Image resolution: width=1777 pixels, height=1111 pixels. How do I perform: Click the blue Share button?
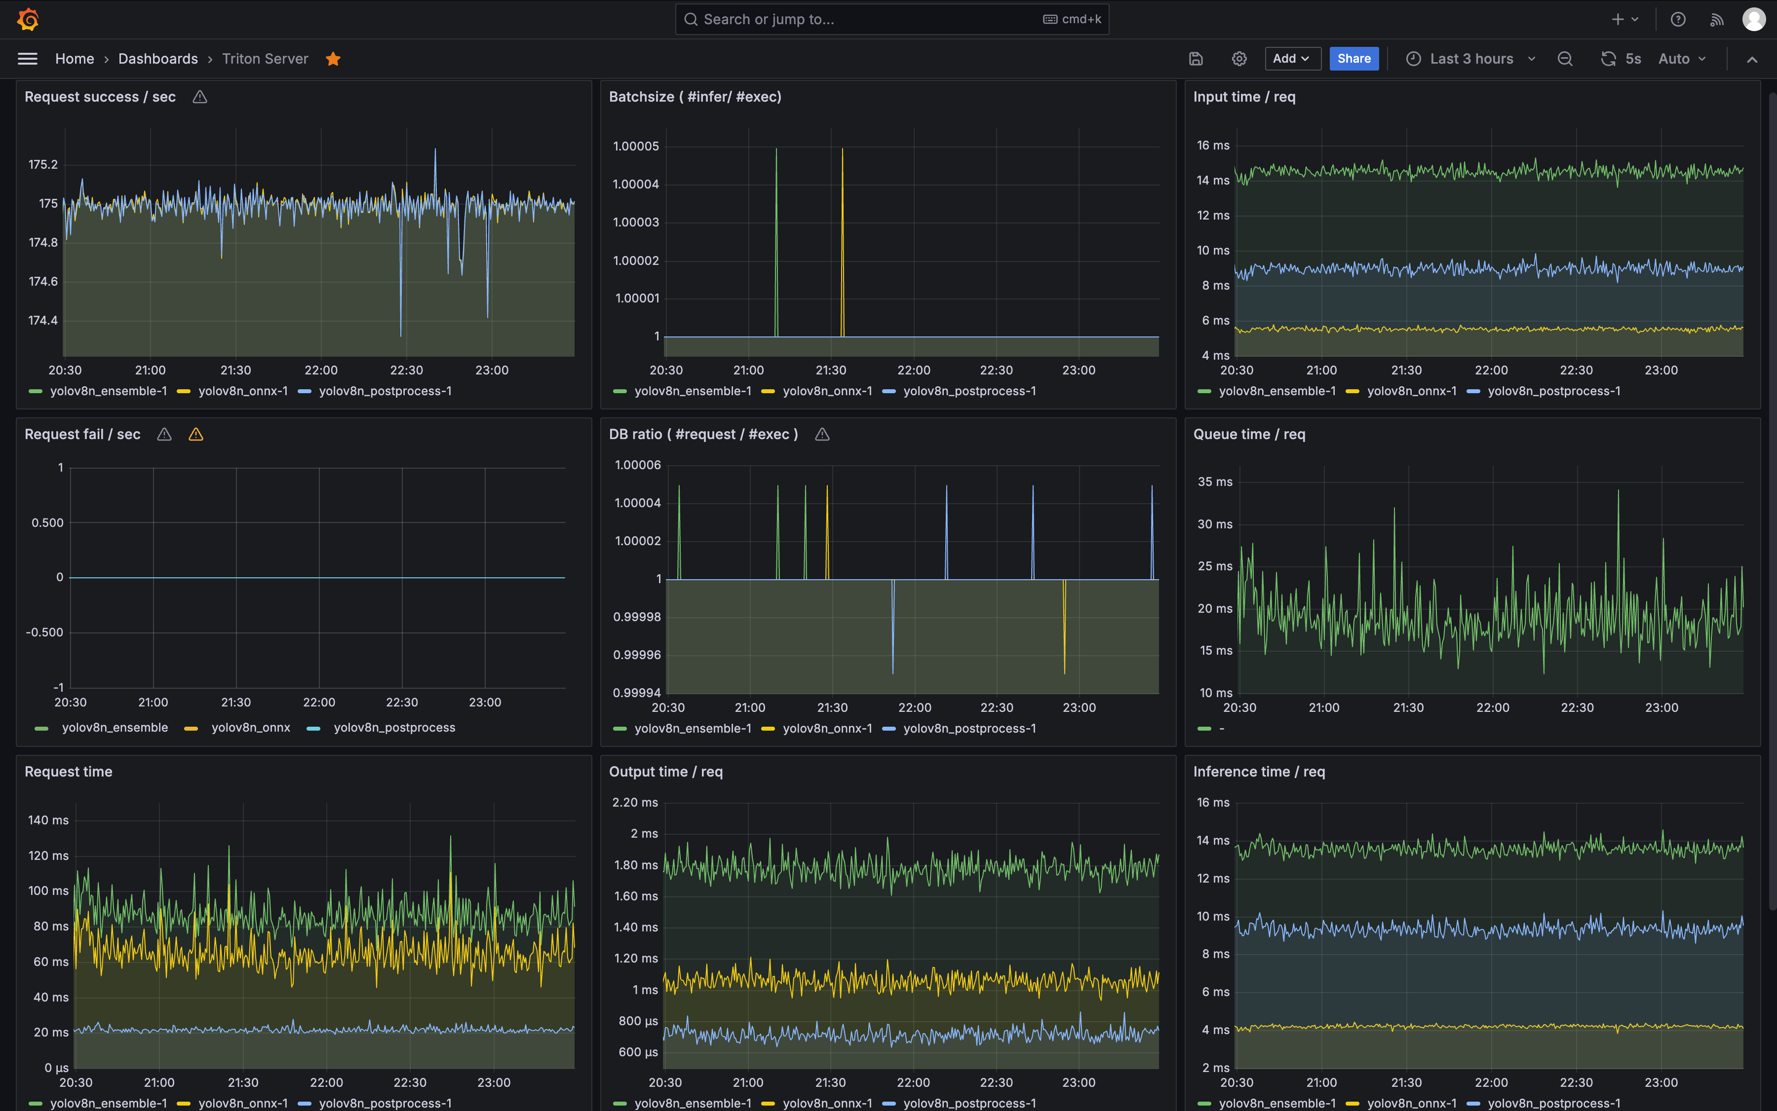pos(1353,59)
